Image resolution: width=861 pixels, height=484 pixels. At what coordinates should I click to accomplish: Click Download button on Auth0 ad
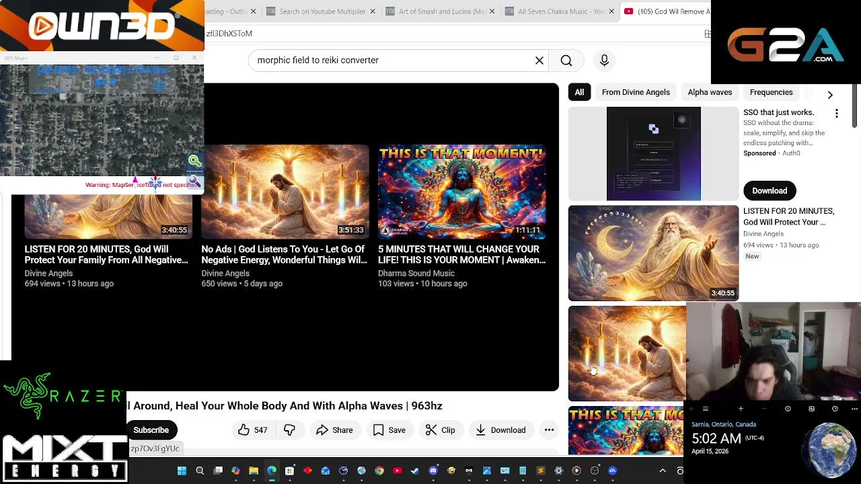pyautogui.click(x=770, y=191)
